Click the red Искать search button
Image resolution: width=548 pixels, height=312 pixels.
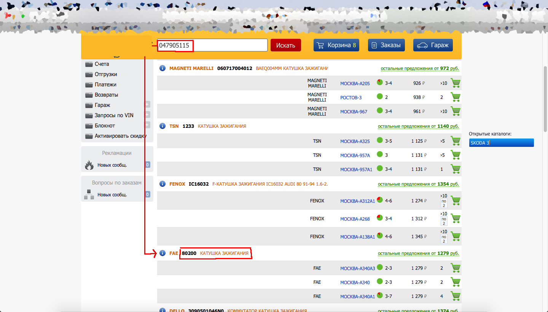click(286, 45)
